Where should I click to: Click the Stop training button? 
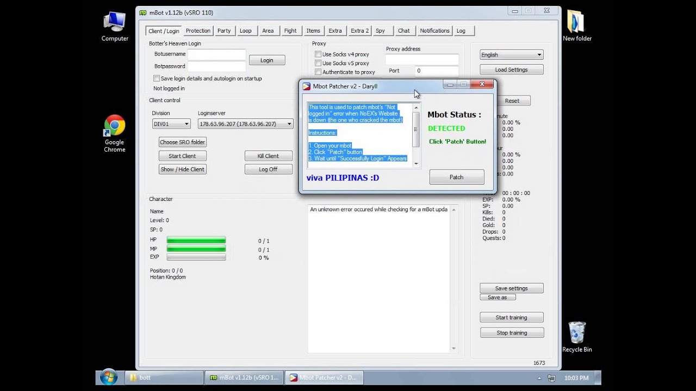pos(512,332)
